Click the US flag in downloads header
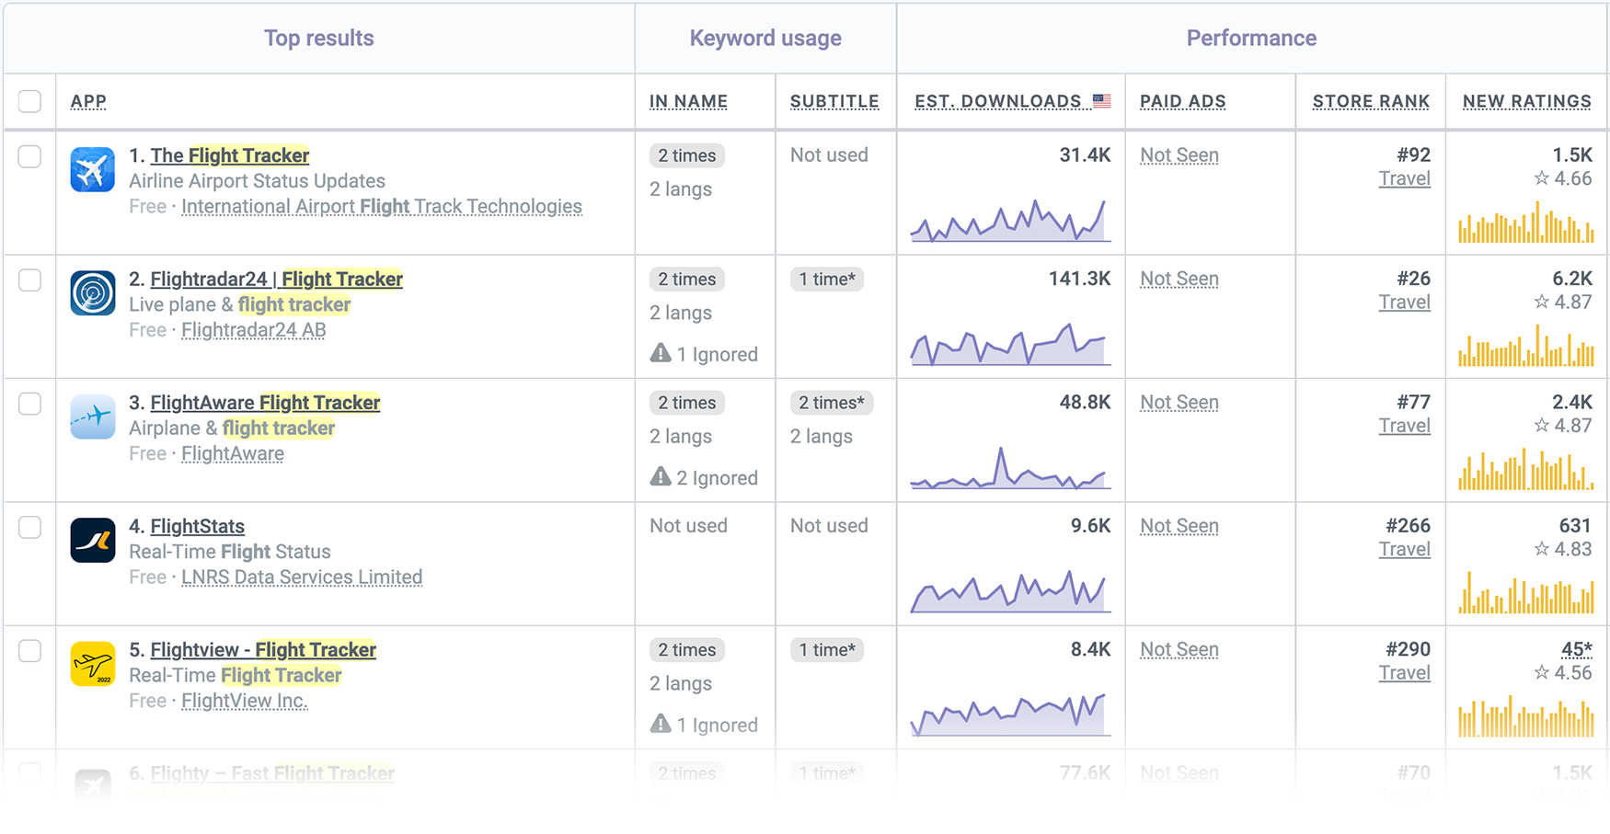1610x834 pixels. pyautogui.click(x=1101, y=101)
